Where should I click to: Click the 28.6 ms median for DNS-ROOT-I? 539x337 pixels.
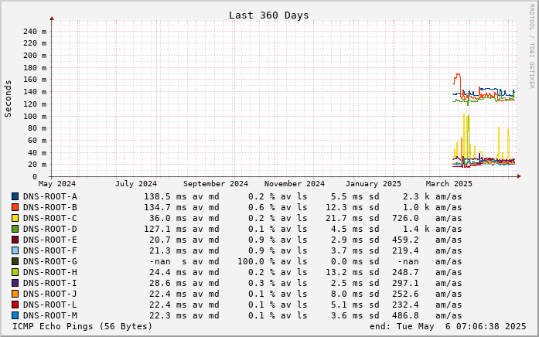pos(168,283)
